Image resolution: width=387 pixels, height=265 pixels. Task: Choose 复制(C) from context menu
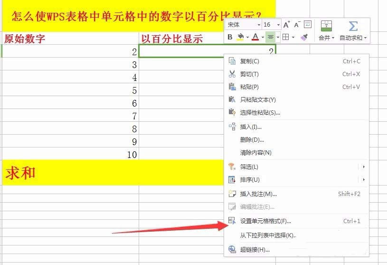point(296,61)
